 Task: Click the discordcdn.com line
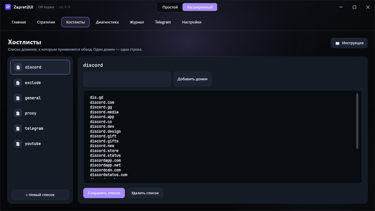click(x=105, y=170)
